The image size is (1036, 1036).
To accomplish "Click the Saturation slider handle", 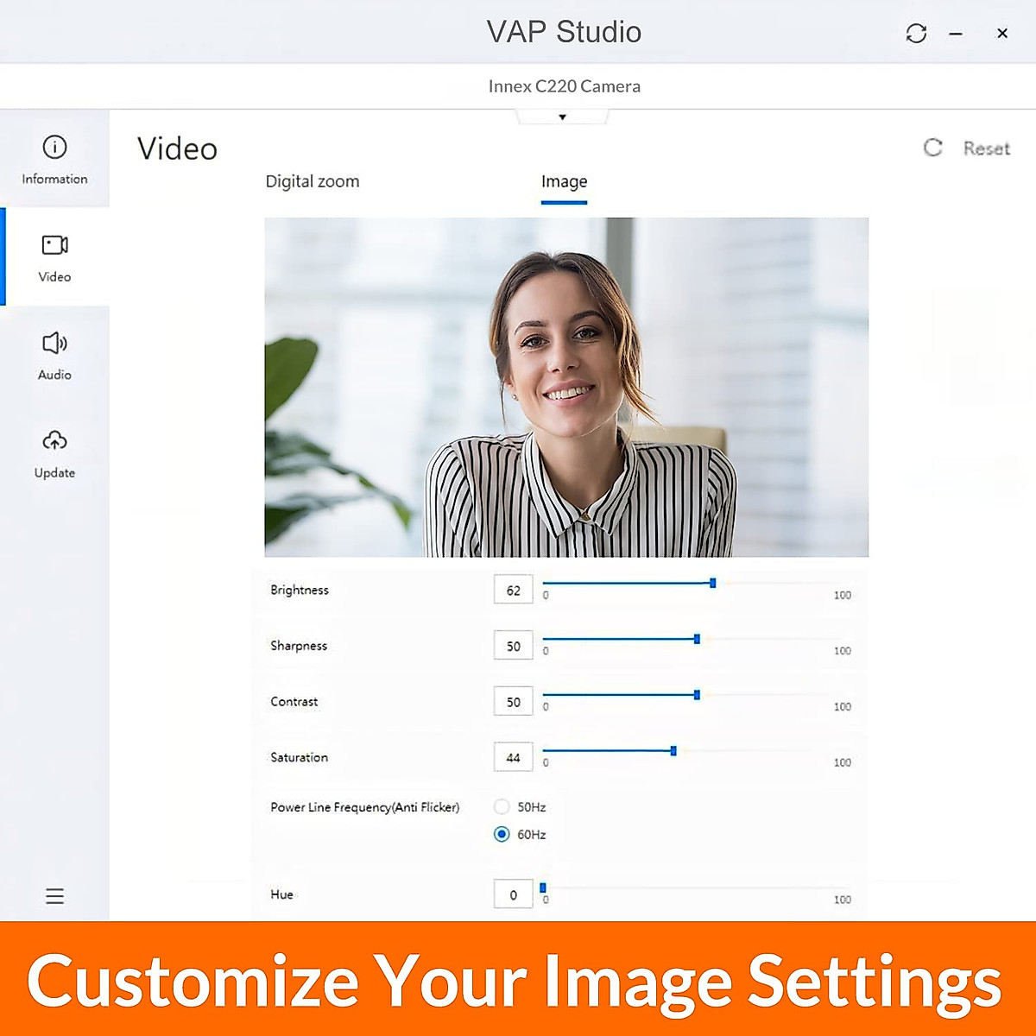I will tap(673, 751).
